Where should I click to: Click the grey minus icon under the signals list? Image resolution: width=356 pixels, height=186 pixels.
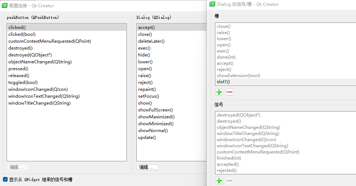229,181
